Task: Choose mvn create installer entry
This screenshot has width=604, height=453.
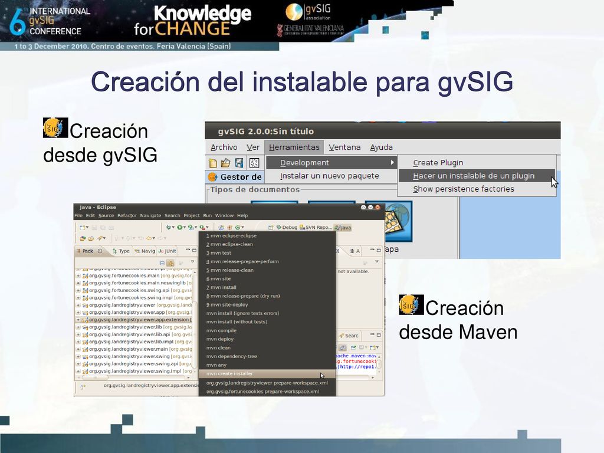Action: [x=267, y=373]
